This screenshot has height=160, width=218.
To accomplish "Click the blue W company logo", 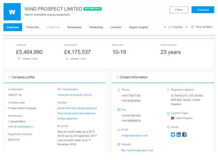I will point(12,12).
